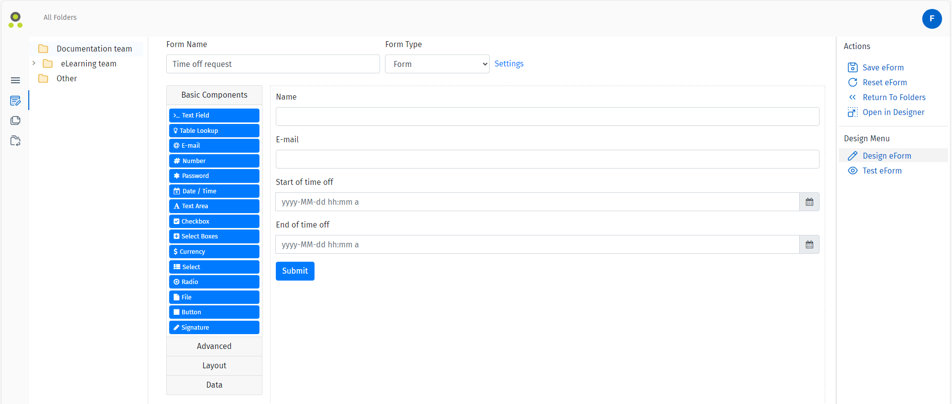
Task: Click the Return To Folders link
Action: point(894,97)
